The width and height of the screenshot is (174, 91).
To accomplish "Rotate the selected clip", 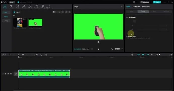I will [41, 55].
